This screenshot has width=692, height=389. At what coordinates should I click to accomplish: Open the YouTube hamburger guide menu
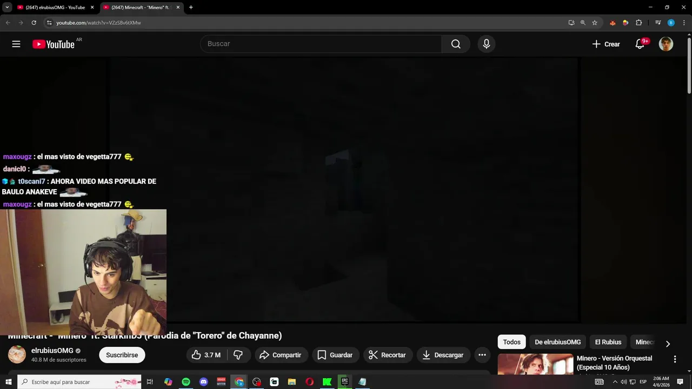(x=16, y=44)
